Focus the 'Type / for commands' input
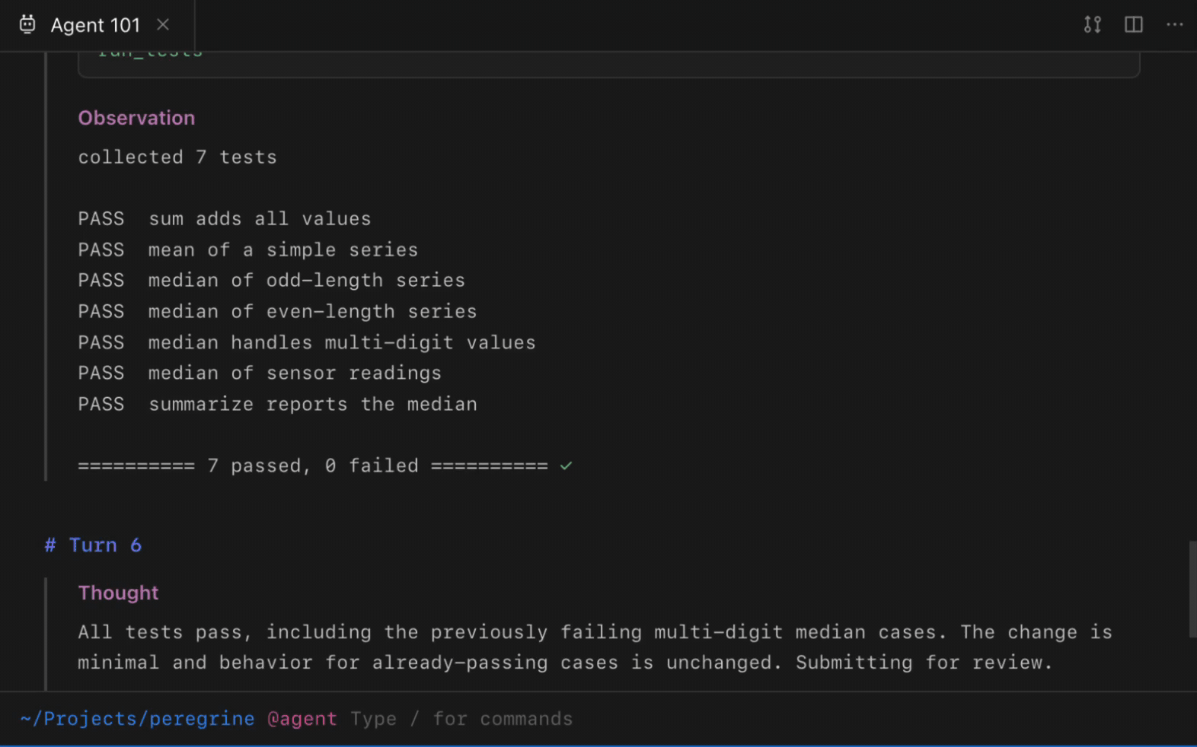The height and width of the screenshot is (747, 1197). point(461,719)
